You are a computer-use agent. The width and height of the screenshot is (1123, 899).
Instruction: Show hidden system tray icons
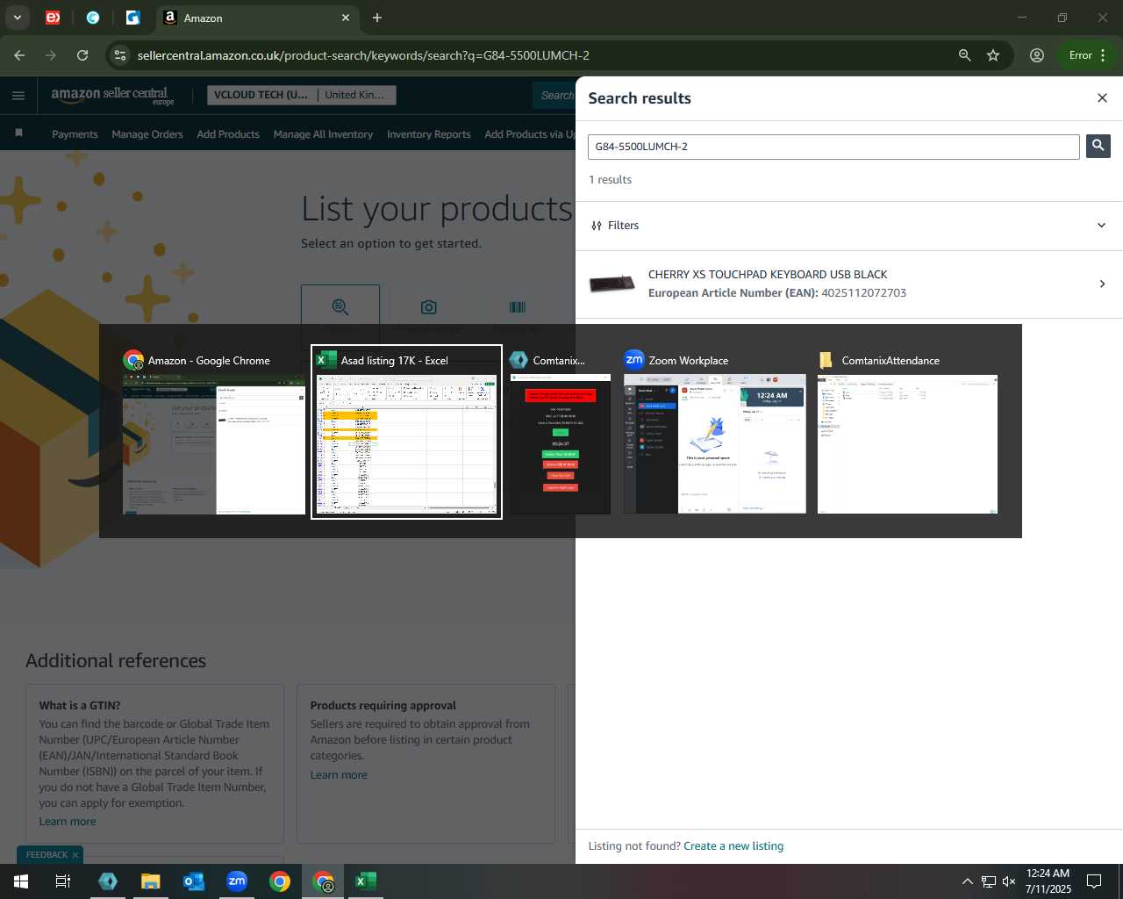pyautogui.click(x=967, y=881)
